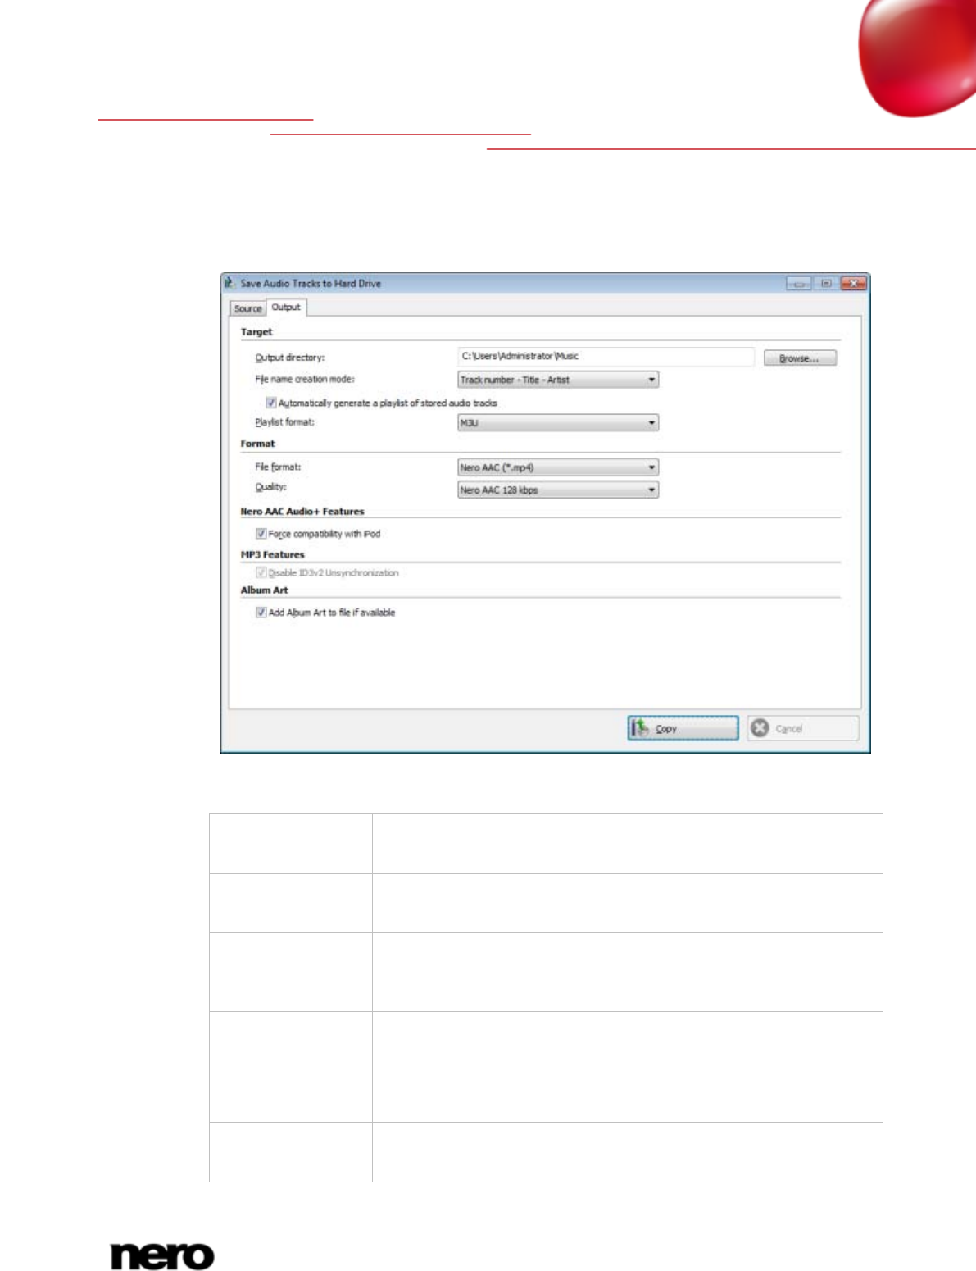976x1271 pixels.
Task: Select the Output tab
Action: [286, 307]
